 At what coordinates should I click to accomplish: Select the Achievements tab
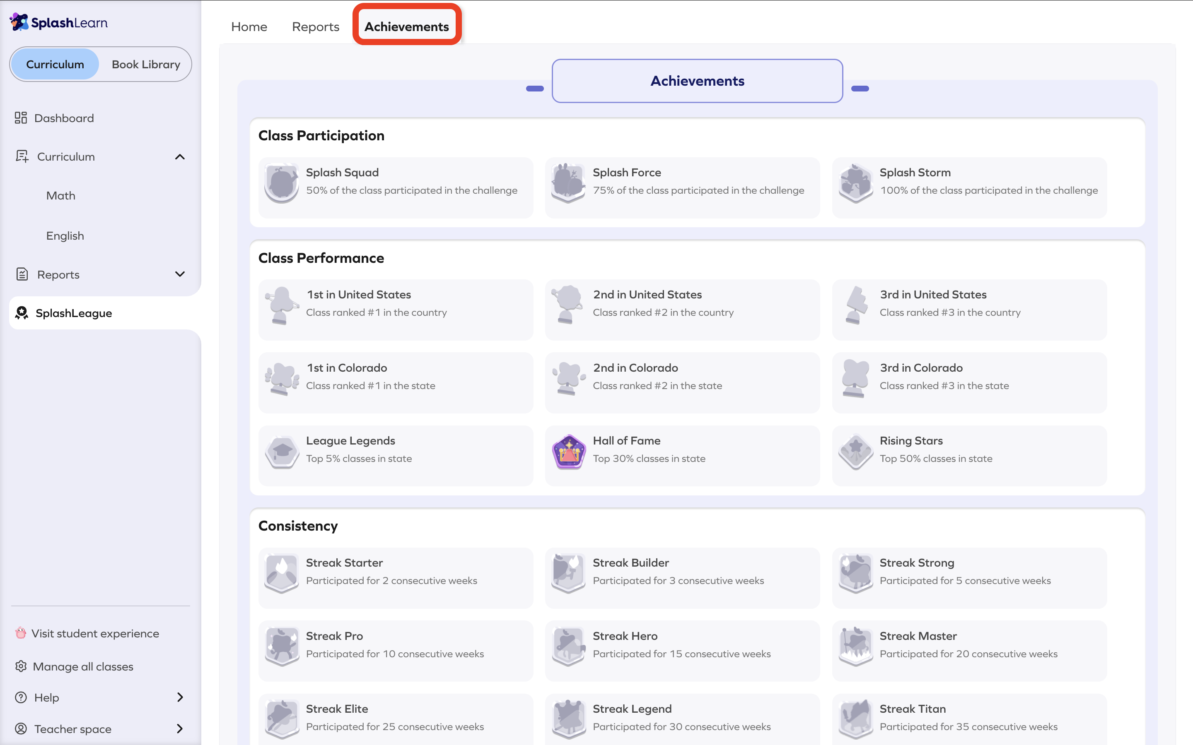[407, 26]
